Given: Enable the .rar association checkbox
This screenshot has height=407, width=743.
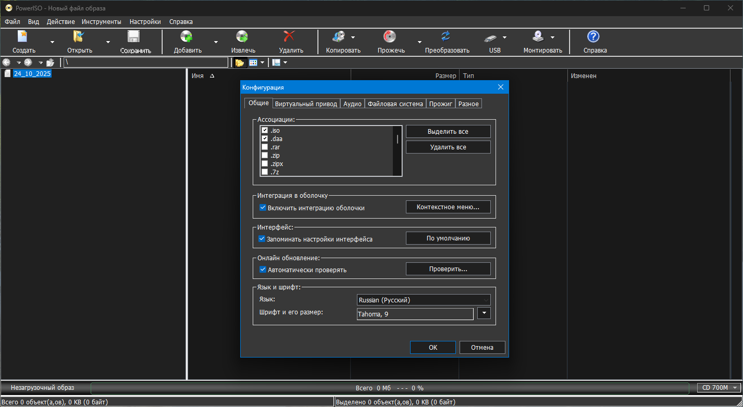Looking at the screenshot, I should pyautogui.click(x=265, y=147).
